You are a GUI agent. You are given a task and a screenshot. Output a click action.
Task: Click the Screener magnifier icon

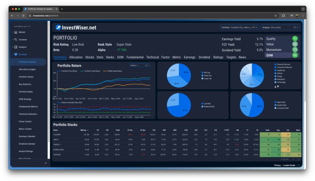[x=16, y=40]
